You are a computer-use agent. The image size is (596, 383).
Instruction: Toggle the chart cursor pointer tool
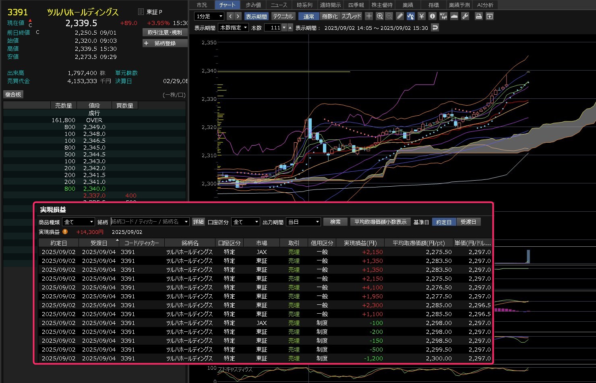click(410, 16)
